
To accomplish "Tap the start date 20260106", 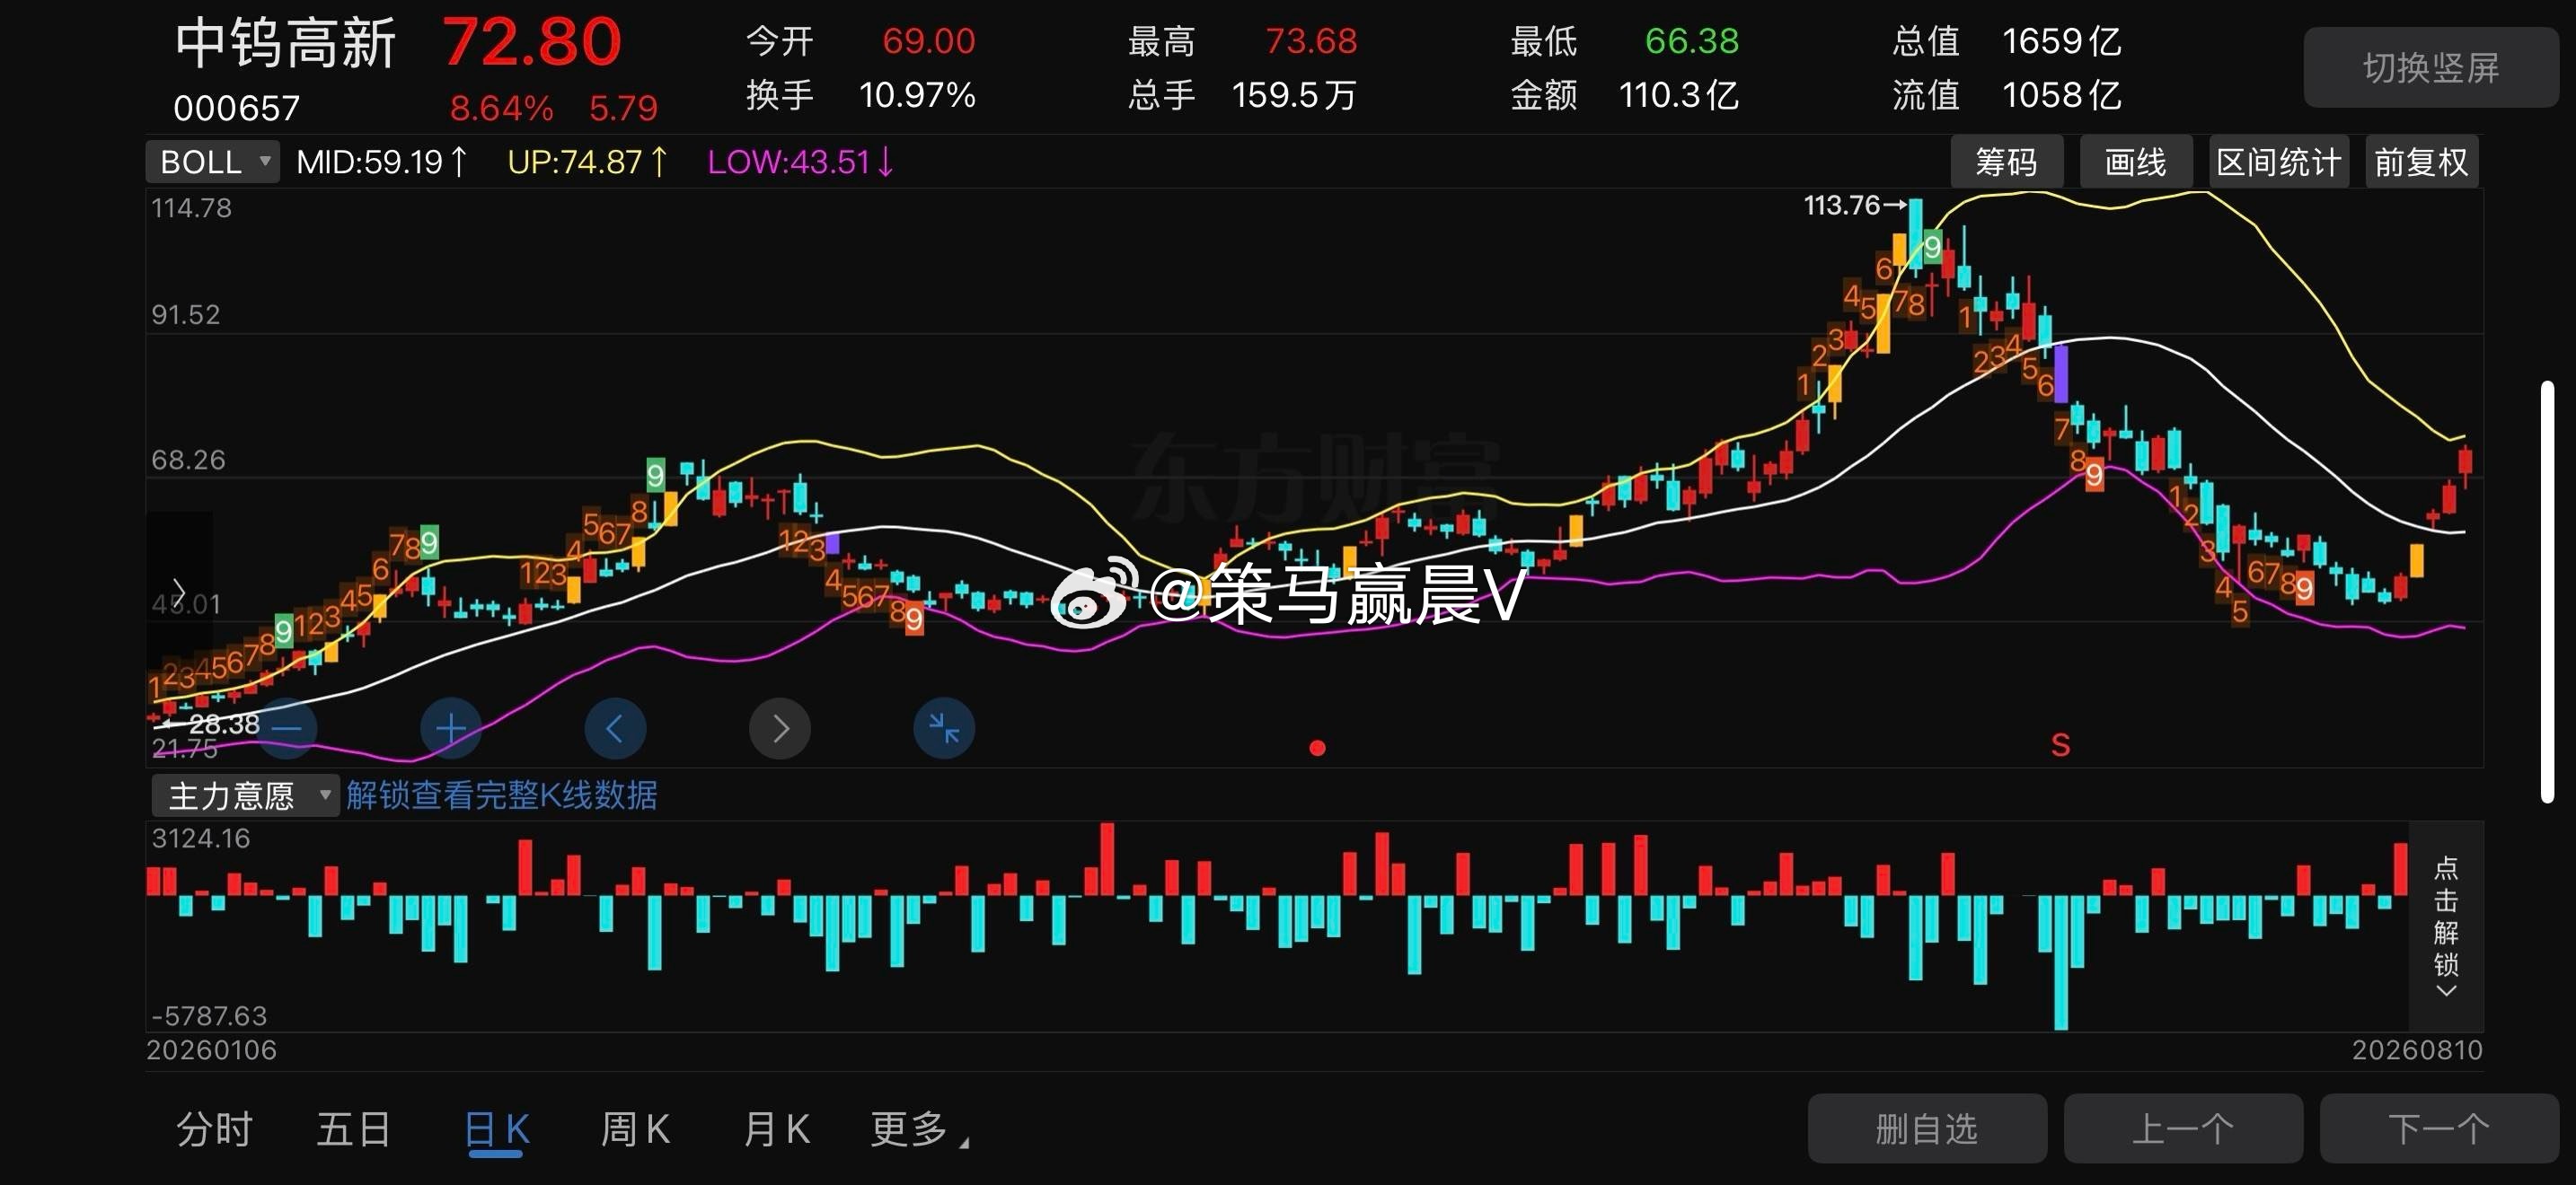I will pyautogui.click(x=212, y=1050).
